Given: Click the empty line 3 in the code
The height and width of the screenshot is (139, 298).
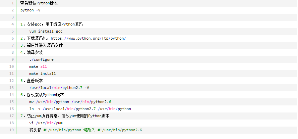Looking at the screenshot, I should click(x=134, y=17).
